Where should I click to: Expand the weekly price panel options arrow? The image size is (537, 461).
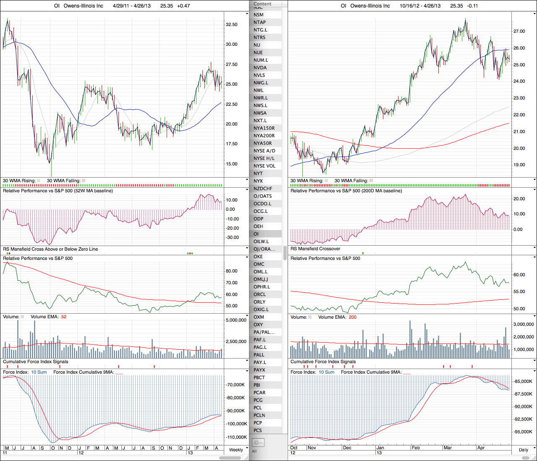(246, 14)
